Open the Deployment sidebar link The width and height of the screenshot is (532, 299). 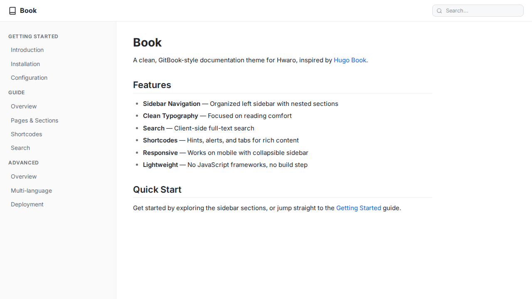click(27, 204)
